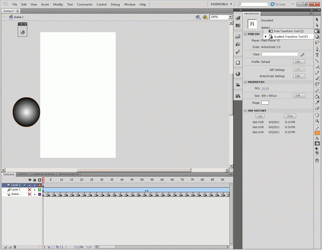Click the Black and White icon

317,149
